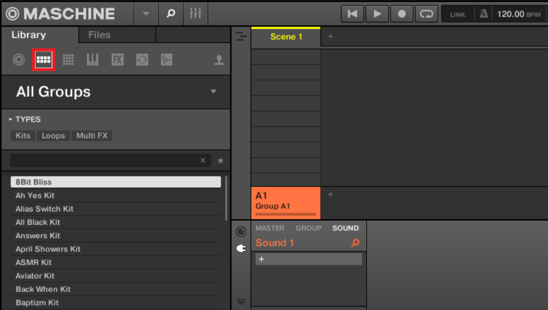This screenshot has height=310, width=548.
Task: Select the Sounds browser icon
Action: pos(68,60)
